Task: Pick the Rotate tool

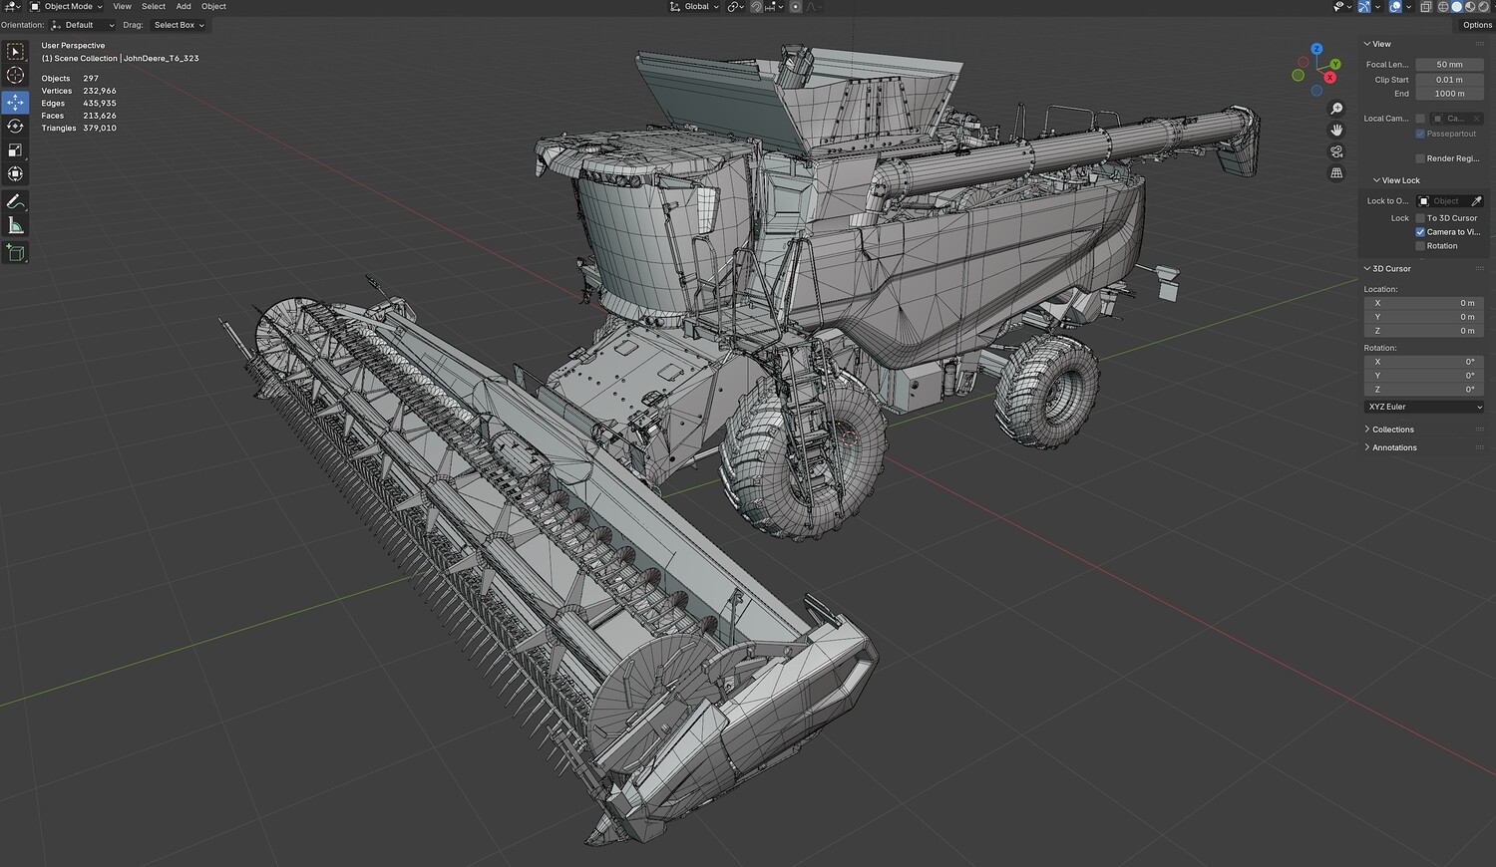Action: click(x=15, y=127)
